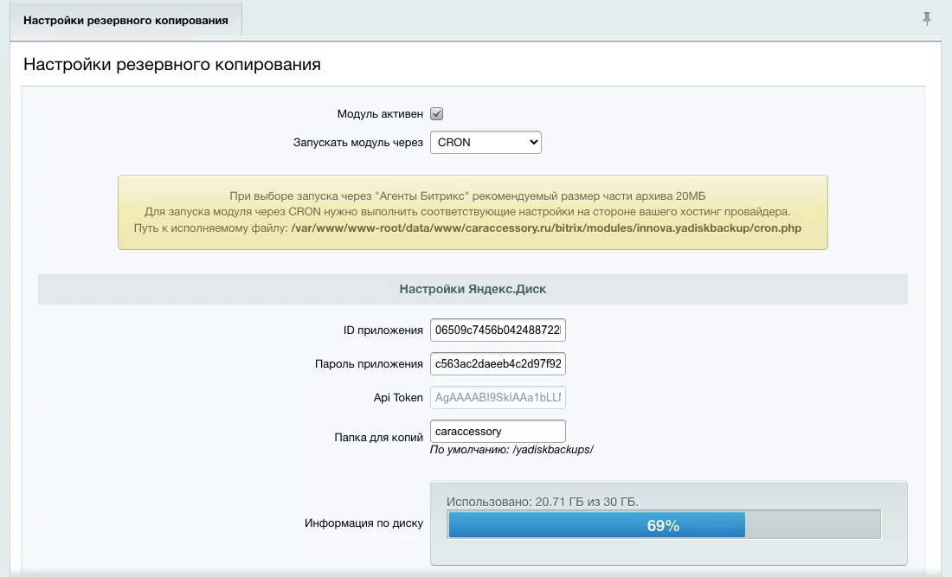Click the cron.php executable path text
Screen dimensions: 952x577
(547, 228)
